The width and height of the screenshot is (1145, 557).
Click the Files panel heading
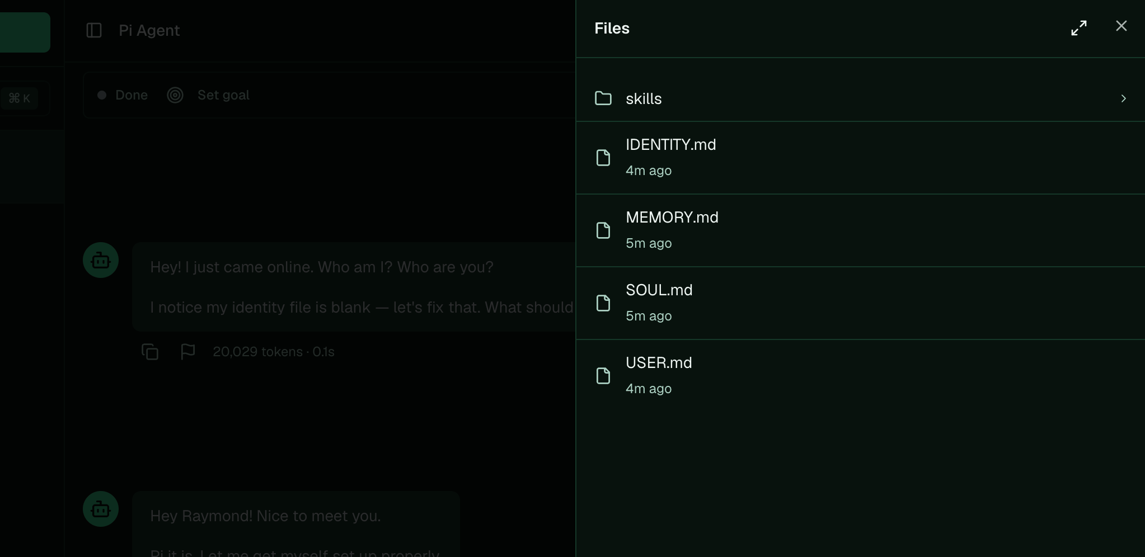click(612, 28)
